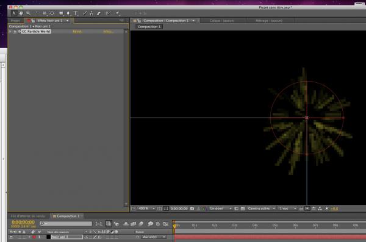
Task: Select the Unified Camera tool
Action: 45,13
